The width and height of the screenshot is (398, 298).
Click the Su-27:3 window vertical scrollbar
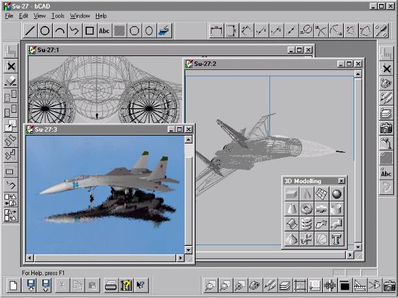(189, 196)
